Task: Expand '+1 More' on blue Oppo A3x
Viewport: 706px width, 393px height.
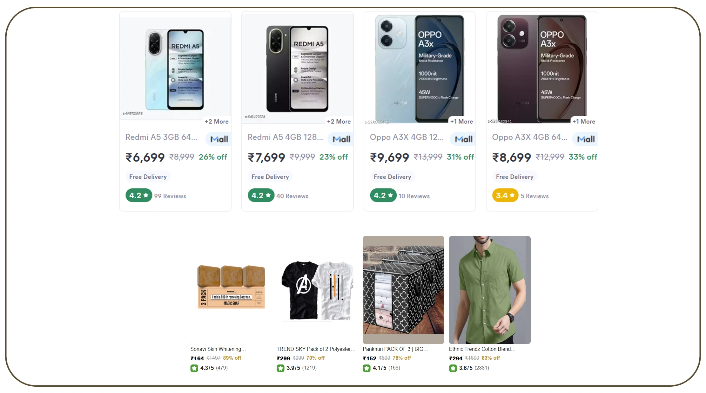Action: [x=461, y=121]
